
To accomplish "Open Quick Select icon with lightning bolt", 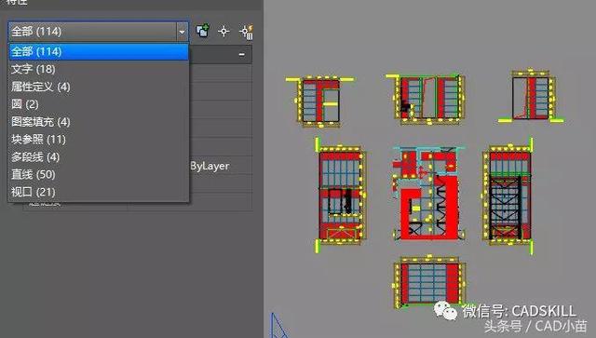I will pos(246,32).
